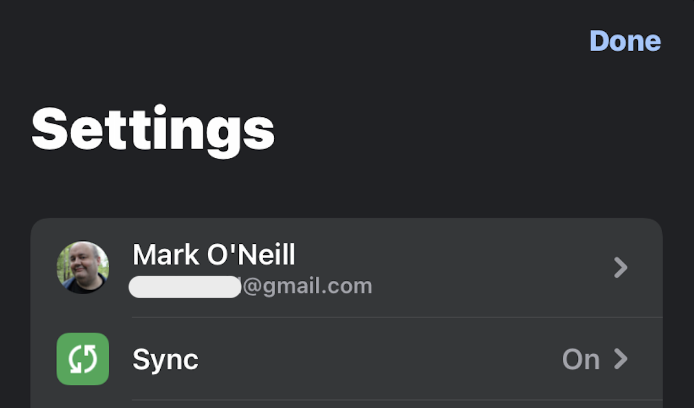Image resolution: width=694 pixels, height=408 pixels.
Task: Click empty space in the Sync row
Action: point(376,359)
